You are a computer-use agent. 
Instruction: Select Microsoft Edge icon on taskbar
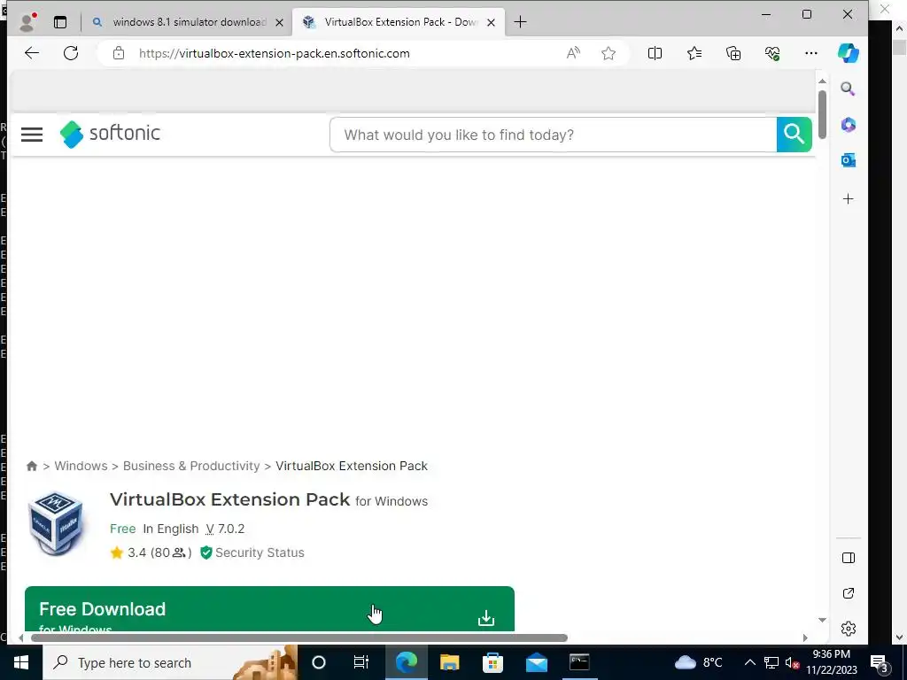tap(406, 662)
